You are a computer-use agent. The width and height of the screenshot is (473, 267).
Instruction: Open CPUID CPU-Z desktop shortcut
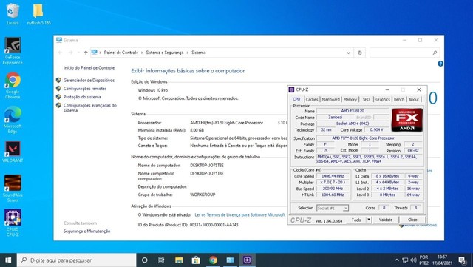pyautogui.click(x=13, y=223)
